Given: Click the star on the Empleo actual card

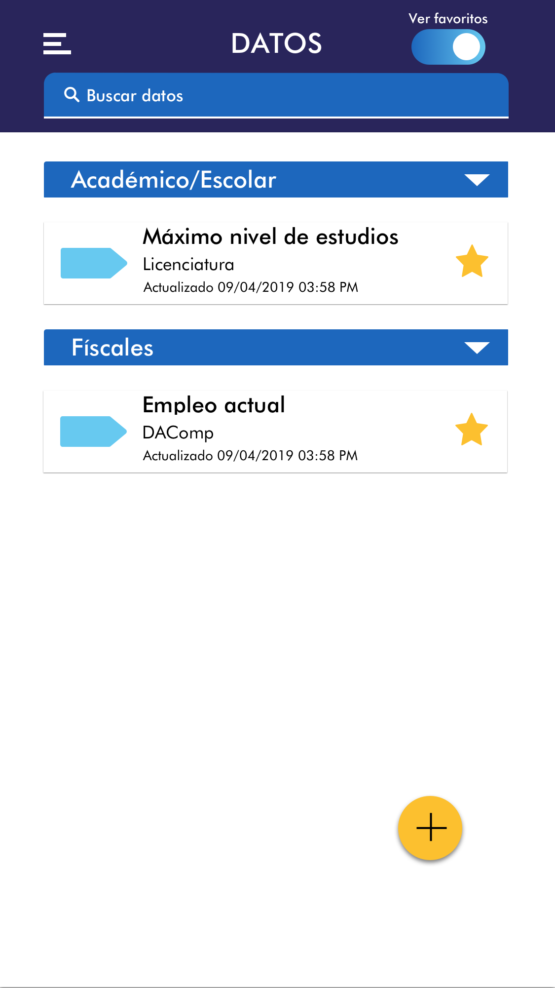Looking at the screenshot, I should pyautogui.click(x=471, y=430).
